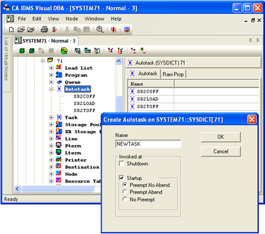Click the Destination node icon
The image size is (265, 234).
pyautogui.click(x=58, y=166)
